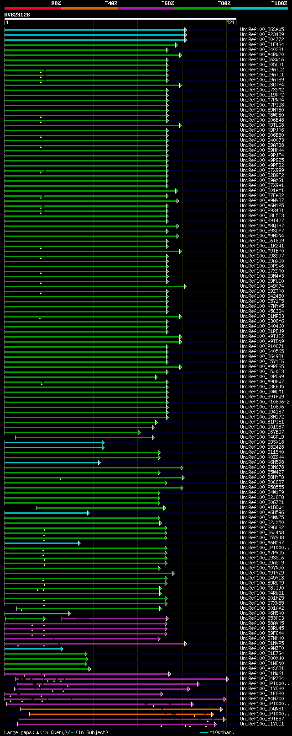The image size is (292, 736).
Task: Select label UniRef100_C1YUC1
Action: click(262, 724)
